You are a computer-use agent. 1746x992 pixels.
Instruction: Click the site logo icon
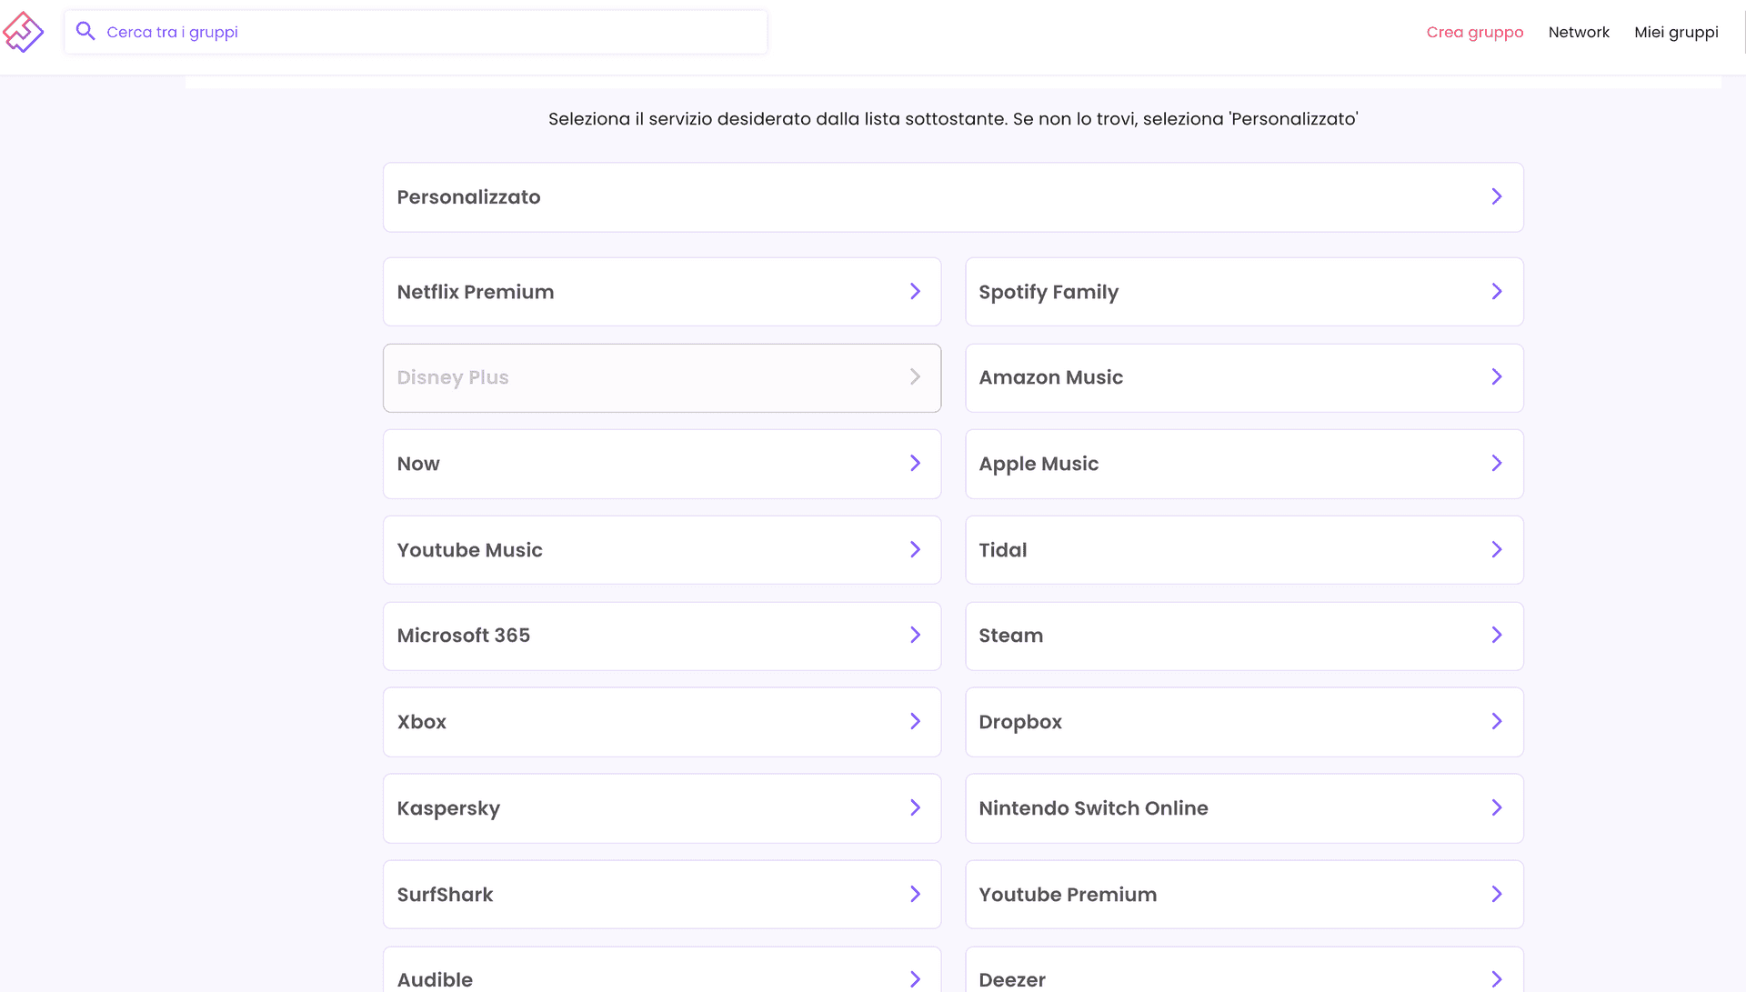pos(23,32)
